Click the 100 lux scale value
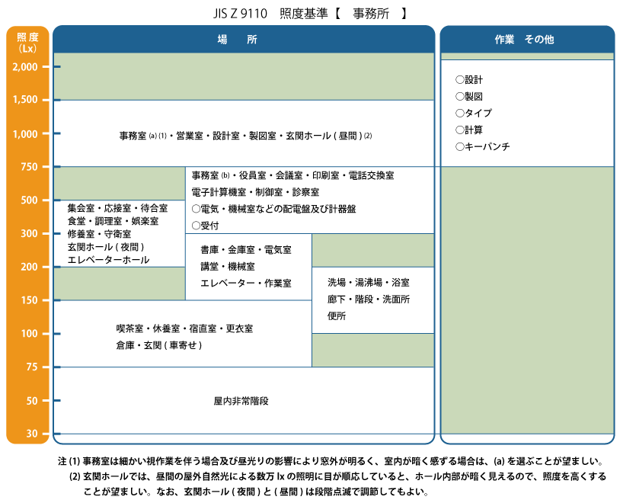Image resolution: width=620 pixels, height=503 pixels. coord(29,334)
